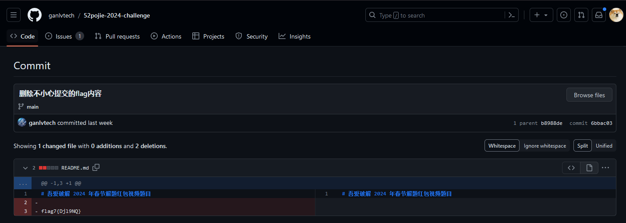Open the Actions tab
This screenshot has height=223, width=626.
166,36
